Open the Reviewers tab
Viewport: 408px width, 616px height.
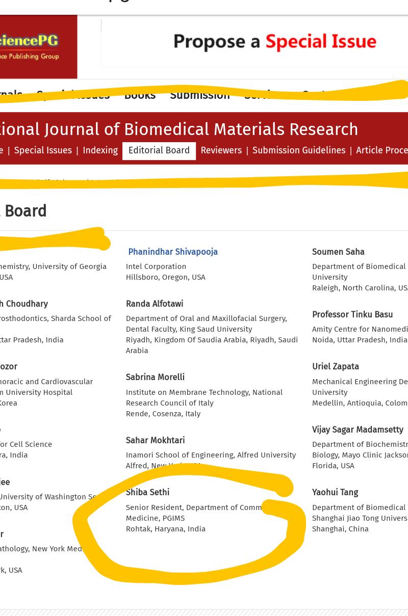(x=221, y=151)
